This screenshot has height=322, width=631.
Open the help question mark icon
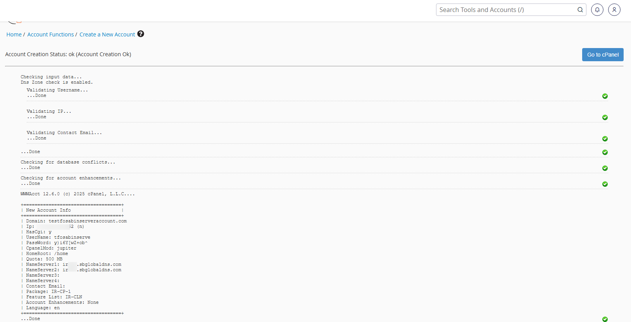point(141,34)
